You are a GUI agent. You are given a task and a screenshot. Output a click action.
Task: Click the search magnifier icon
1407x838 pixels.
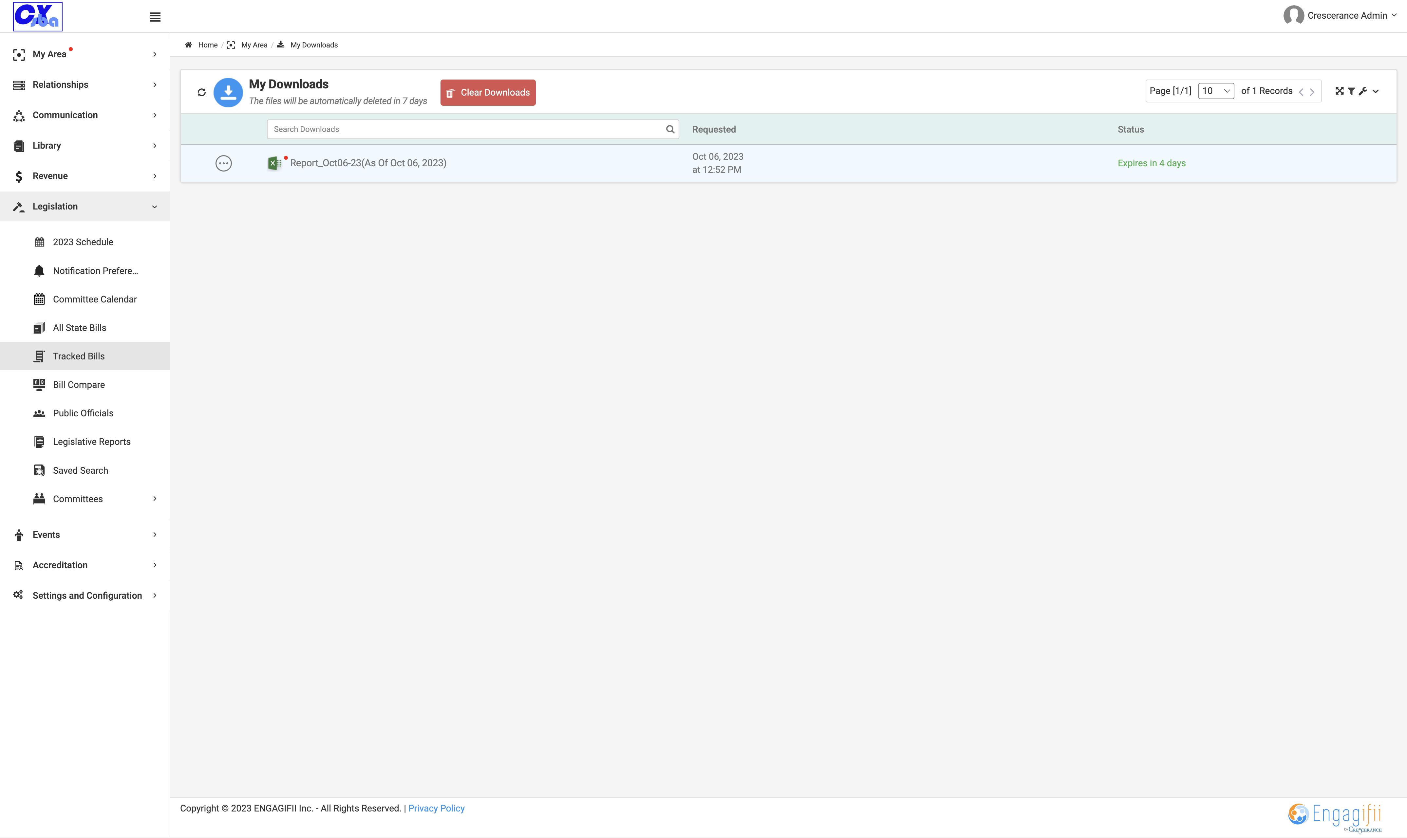pos(670,129)
